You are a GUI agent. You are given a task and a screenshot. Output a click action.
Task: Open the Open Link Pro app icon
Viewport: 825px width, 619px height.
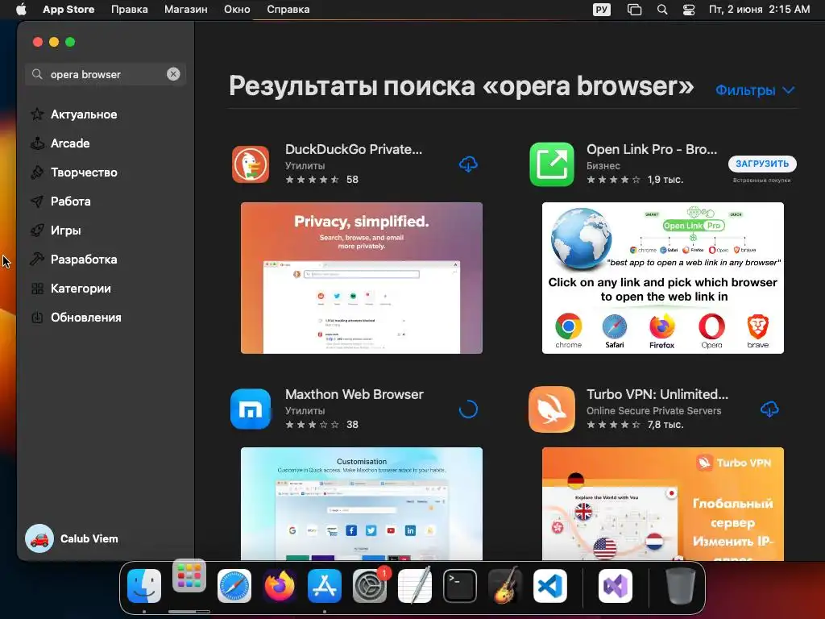pos(551,164)
